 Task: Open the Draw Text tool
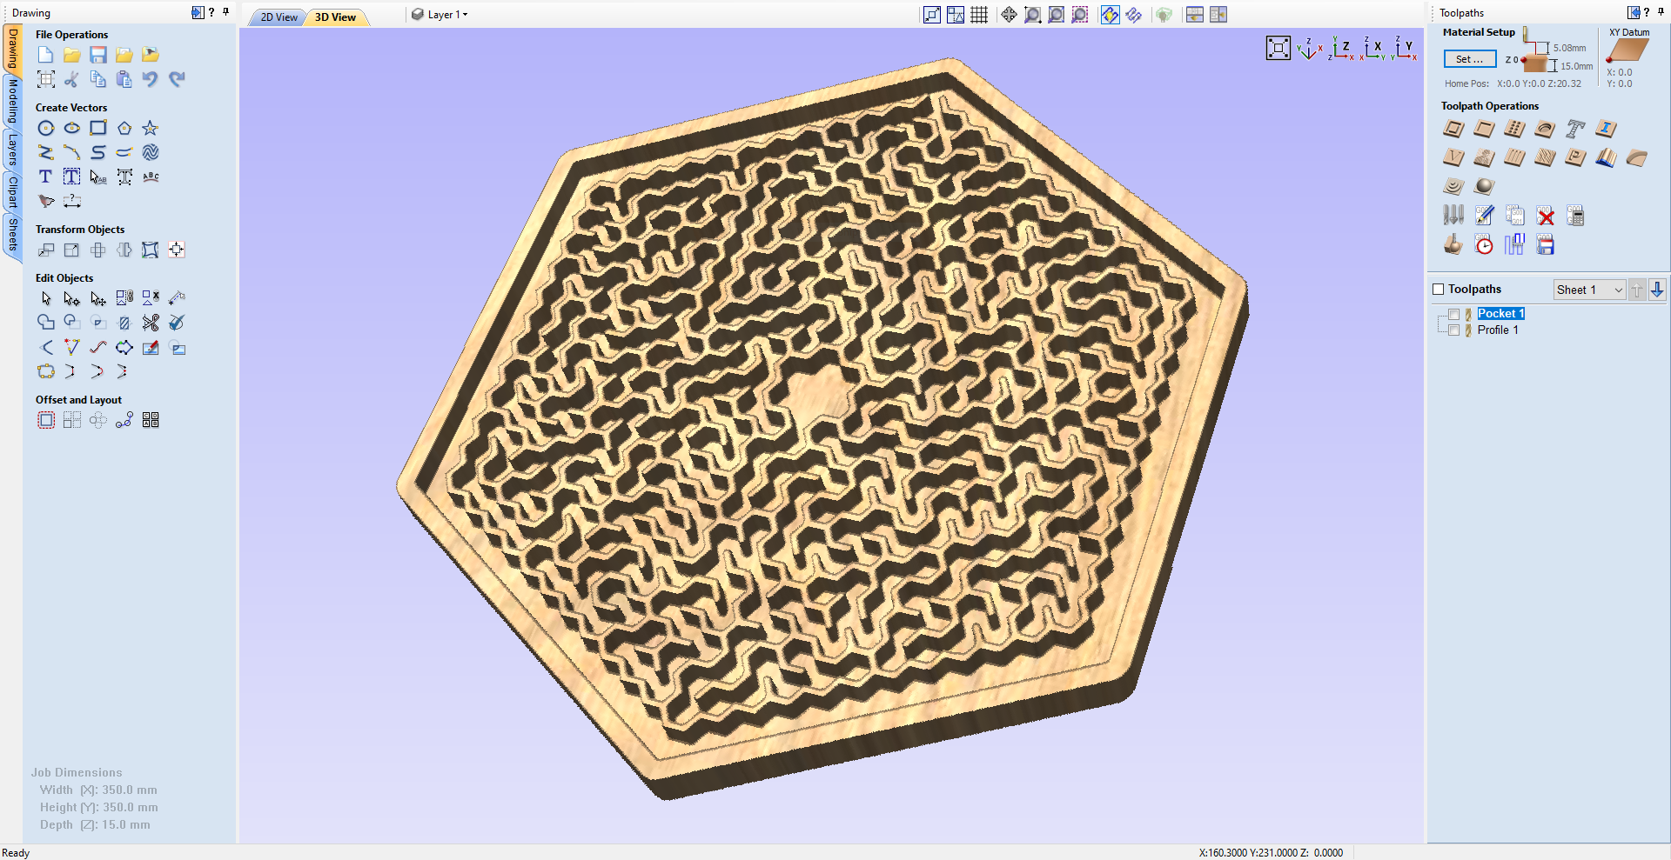(45, 177)
